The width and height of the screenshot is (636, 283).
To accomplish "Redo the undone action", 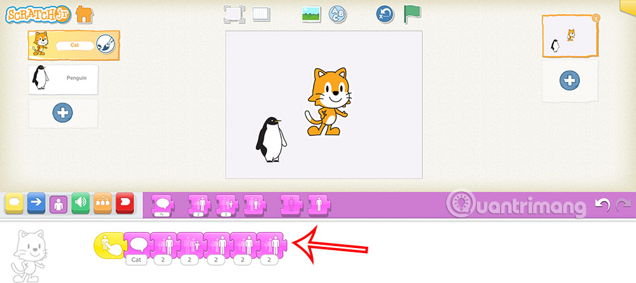I will tap(623, 205).
